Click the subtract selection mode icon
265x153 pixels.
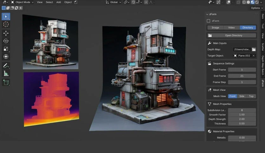click(12, 8)
